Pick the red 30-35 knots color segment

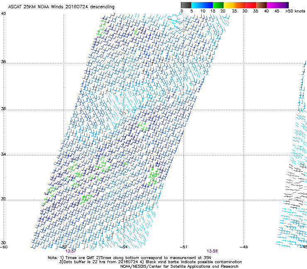click(x=251, y=5)
